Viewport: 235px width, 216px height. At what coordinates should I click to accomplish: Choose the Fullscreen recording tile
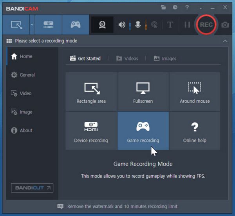pos(143,91)
